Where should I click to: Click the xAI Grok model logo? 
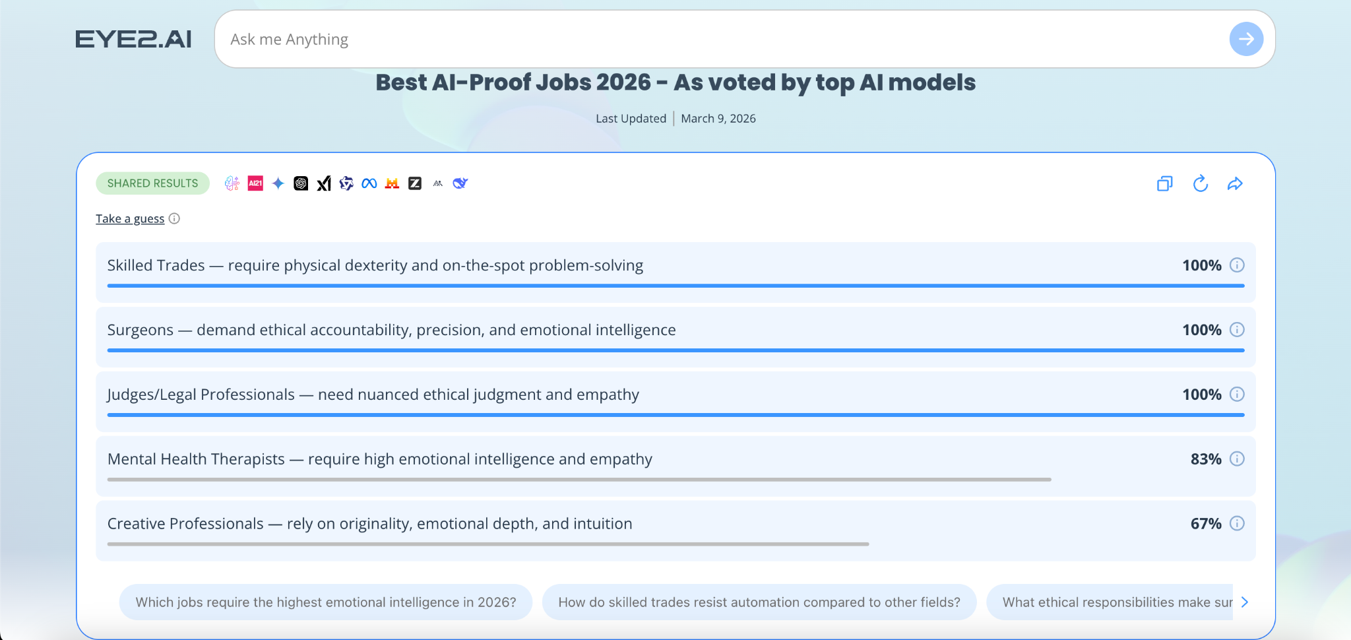click(323, 183)
